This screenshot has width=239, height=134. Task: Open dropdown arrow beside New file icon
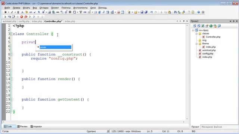(132, 12)
